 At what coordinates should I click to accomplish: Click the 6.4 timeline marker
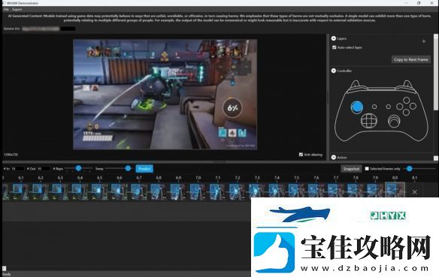point(80,177)
